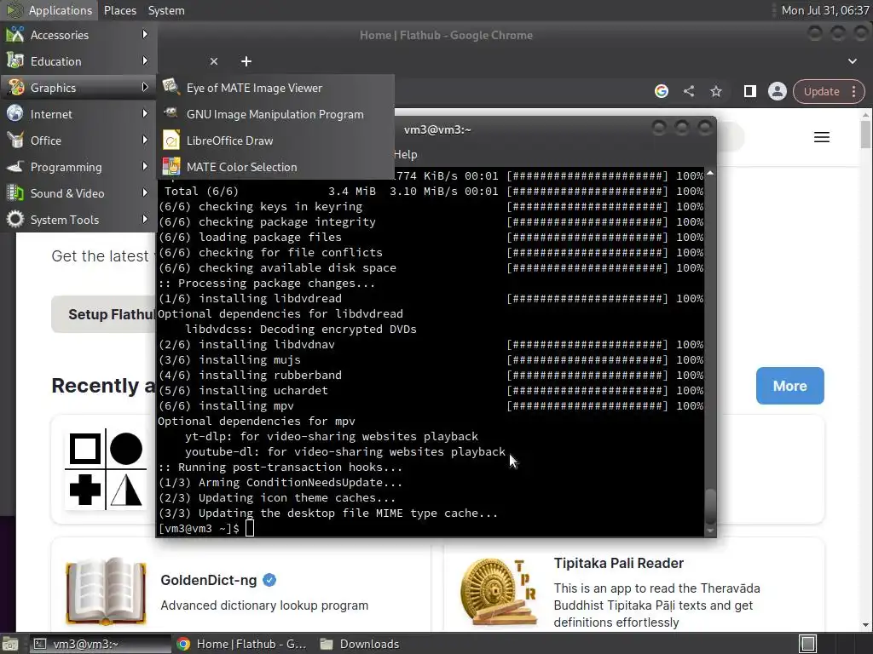This screenshot has height=654, width=873.
Task: Switch to Flathub Chrome window in taskbar
Action: (243, 644)
